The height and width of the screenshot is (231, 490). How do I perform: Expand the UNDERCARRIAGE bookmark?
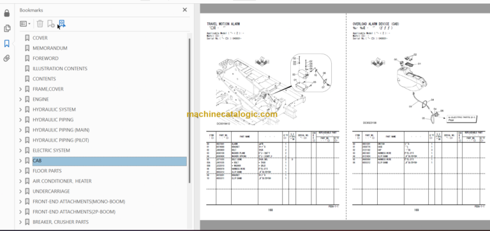(x=20, y=191)
